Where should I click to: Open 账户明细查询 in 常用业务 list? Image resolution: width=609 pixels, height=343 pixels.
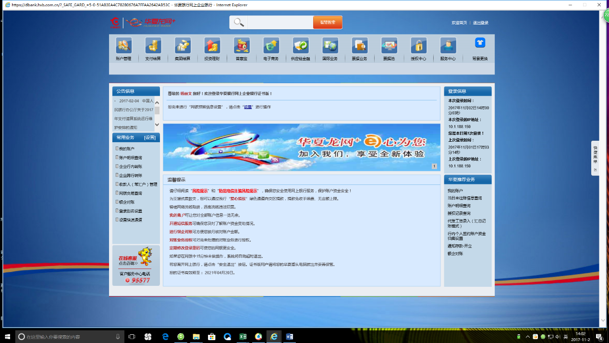pyautogui.click(x=130, y=158)
